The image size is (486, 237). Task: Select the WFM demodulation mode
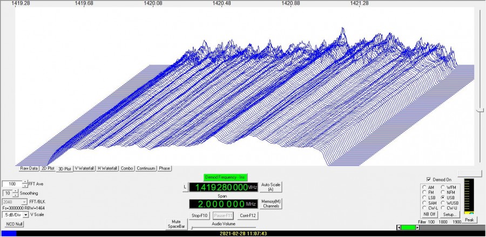pos(443,187)
